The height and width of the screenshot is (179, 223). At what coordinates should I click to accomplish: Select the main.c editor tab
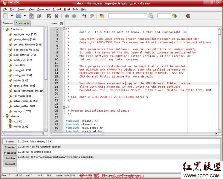click(55, 23)
